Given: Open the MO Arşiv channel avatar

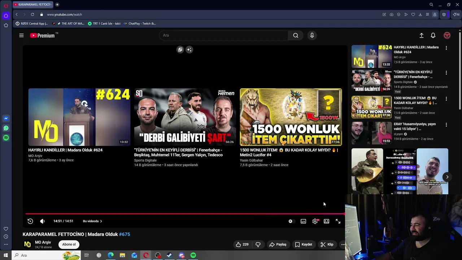Looking at the screenshot, I should 27,244.
